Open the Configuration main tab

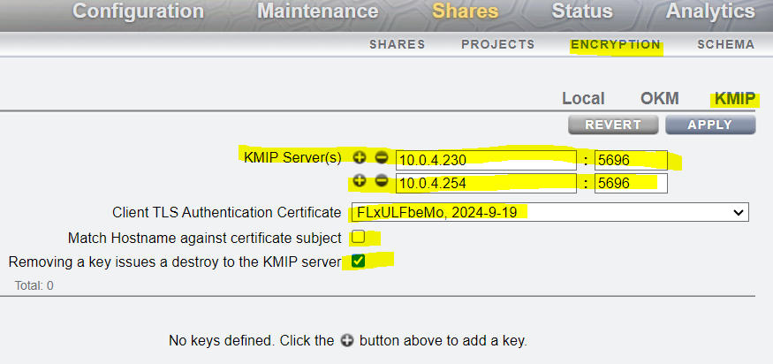coord(138,11)
